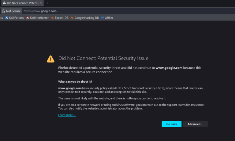This screenshot has height=141, width=235.
Task: Open the Kali Forums bookmark
Action: (15, 18)
